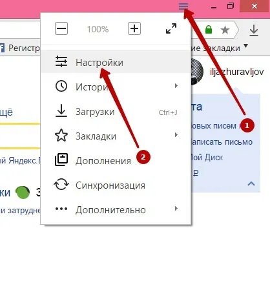Open the hamburger menu button in title bar
Viewport: 270px width, 283px height.
[x=183, y=6]
